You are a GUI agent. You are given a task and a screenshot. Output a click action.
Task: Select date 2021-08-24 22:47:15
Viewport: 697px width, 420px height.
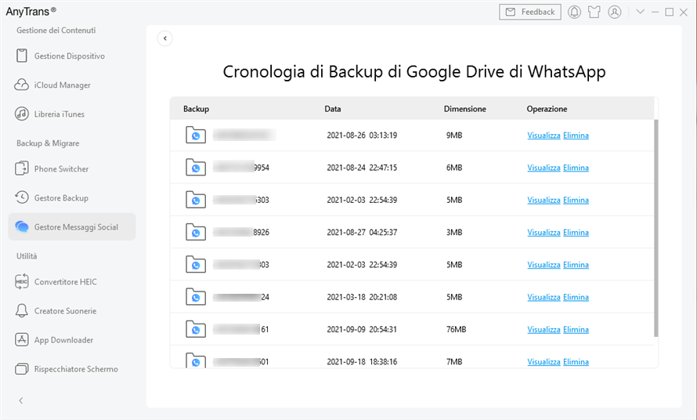tap(362, 168)
